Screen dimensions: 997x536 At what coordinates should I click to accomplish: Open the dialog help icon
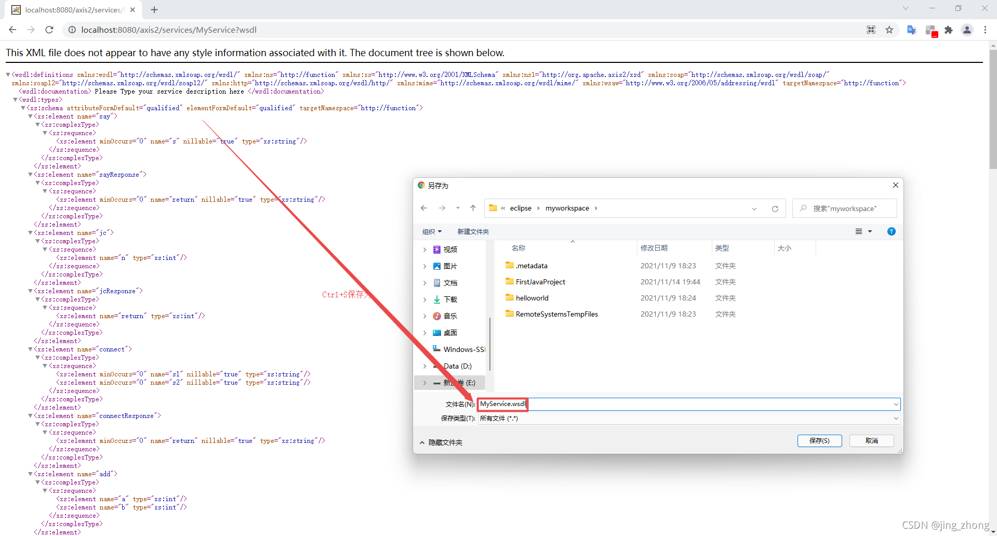pyautogui.click(x=892, y=231)
